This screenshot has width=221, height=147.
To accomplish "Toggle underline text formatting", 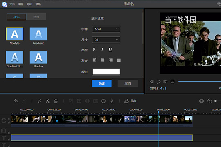I will point(110,49).
